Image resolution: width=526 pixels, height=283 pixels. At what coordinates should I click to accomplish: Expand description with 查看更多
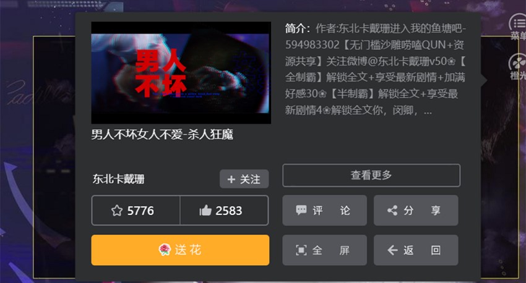tap(371, 175)
